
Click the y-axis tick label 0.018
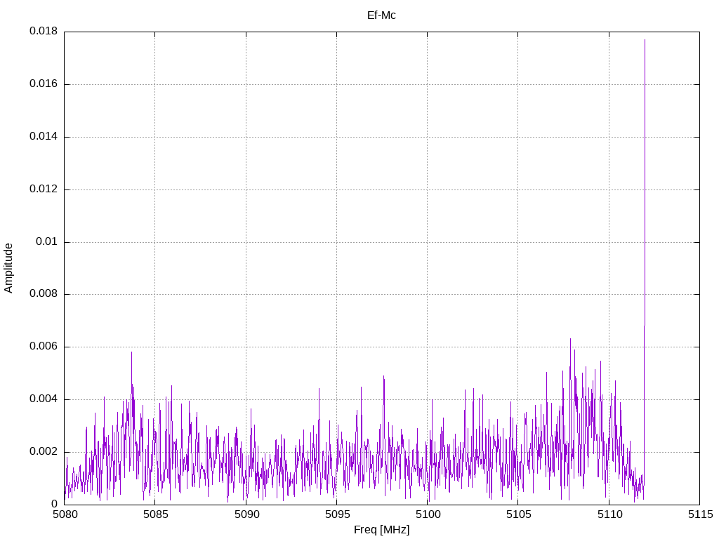coord(44,31)
